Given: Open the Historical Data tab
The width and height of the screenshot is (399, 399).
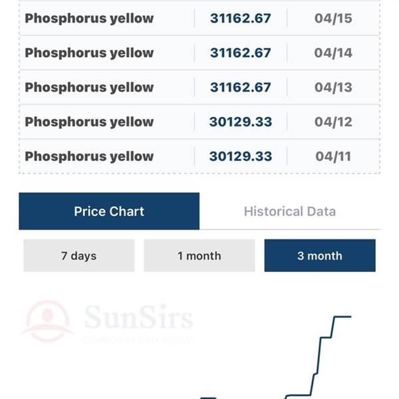Looking at the screenshot, I should click(289, 211).
